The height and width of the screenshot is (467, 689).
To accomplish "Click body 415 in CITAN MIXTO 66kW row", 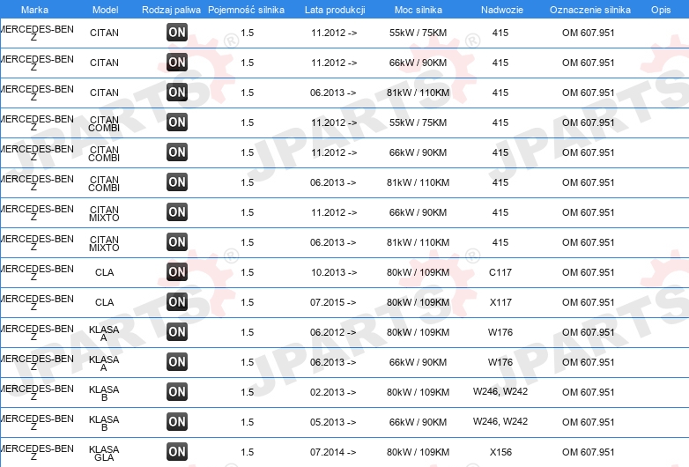I will coord(500,212).
